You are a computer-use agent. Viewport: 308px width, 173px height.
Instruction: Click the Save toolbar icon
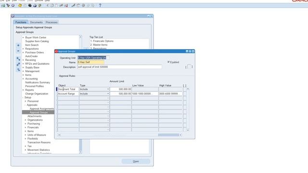20,5
